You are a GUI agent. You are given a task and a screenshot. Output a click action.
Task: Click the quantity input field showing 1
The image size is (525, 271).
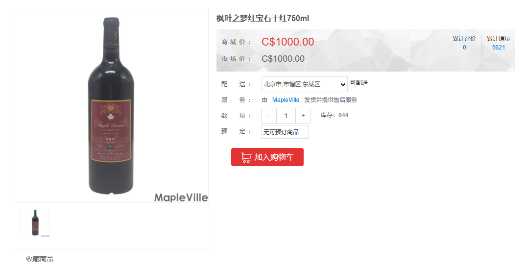click(x=286, y=116)
